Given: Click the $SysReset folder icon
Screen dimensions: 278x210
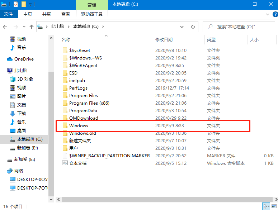Looking at the screenshot, I should point(65,50).
